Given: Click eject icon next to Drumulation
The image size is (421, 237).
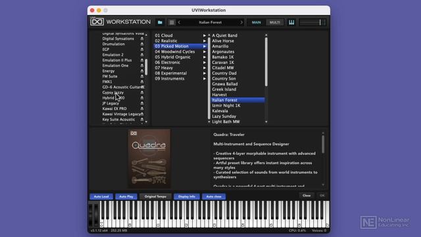Looking at the screenshot, I should (142, 44).
